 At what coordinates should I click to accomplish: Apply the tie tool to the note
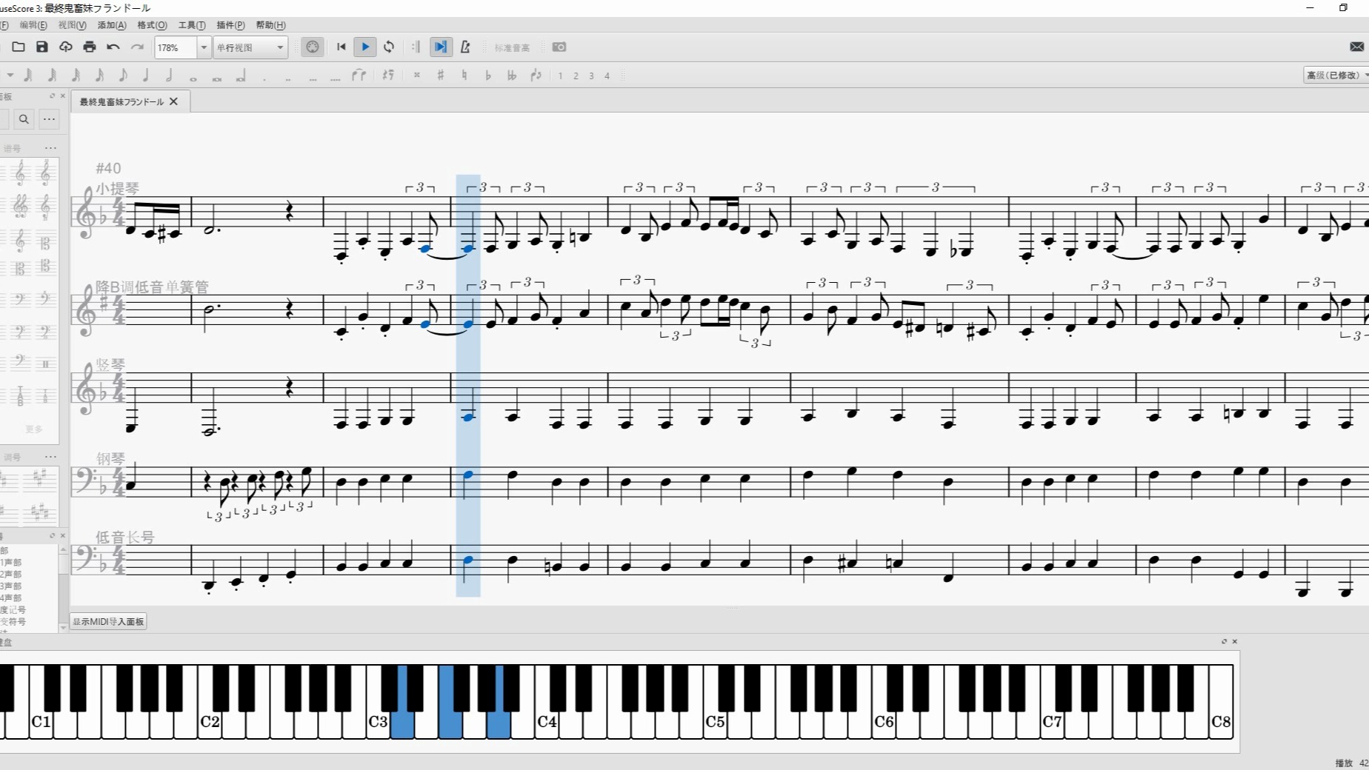tap(359, 75)
